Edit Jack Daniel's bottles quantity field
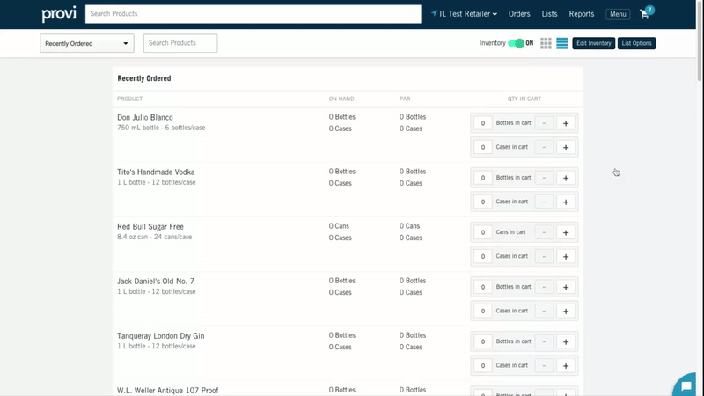The width and height of the screenshot is (704, 396). (x=482, y=287)
